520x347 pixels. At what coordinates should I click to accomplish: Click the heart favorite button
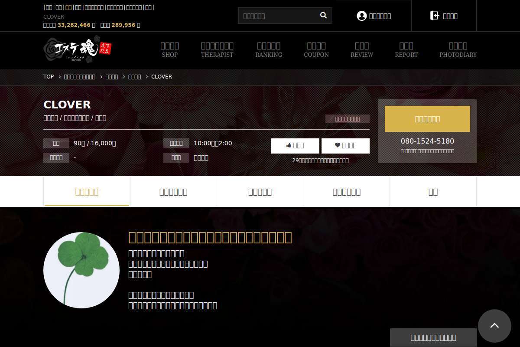(x=345, y=146)
